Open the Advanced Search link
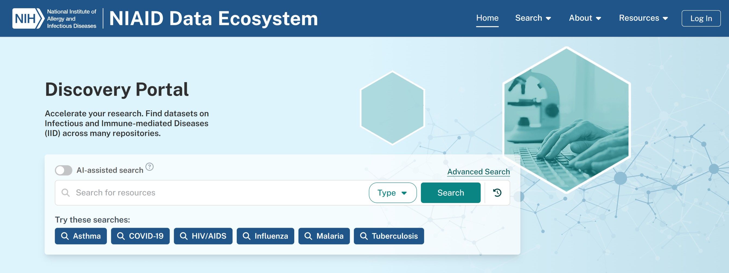 [x=479, y=172]
